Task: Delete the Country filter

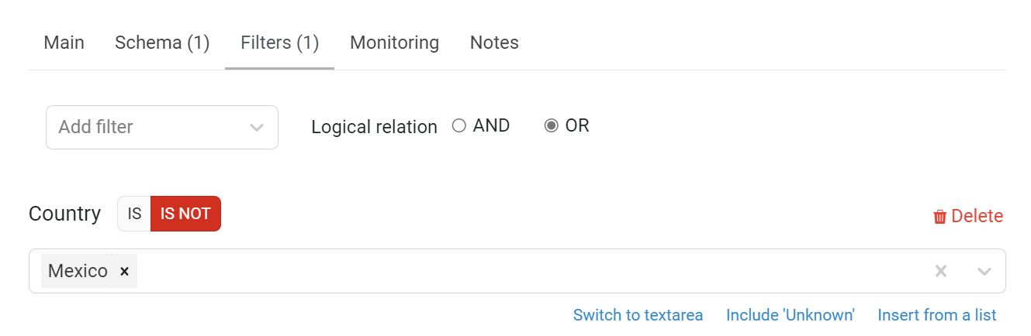Action: coord(968,217)
